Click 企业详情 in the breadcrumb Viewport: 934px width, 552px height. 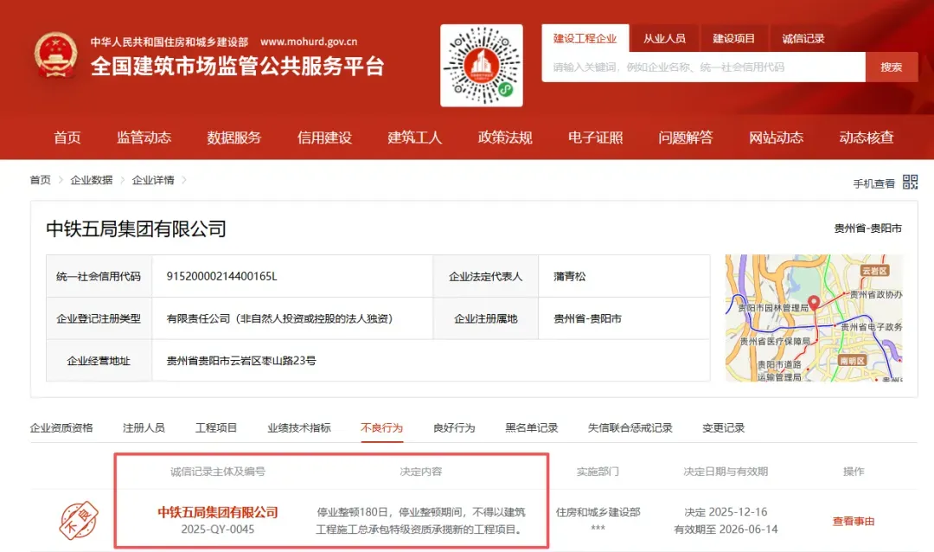click(x=153, y=180)
